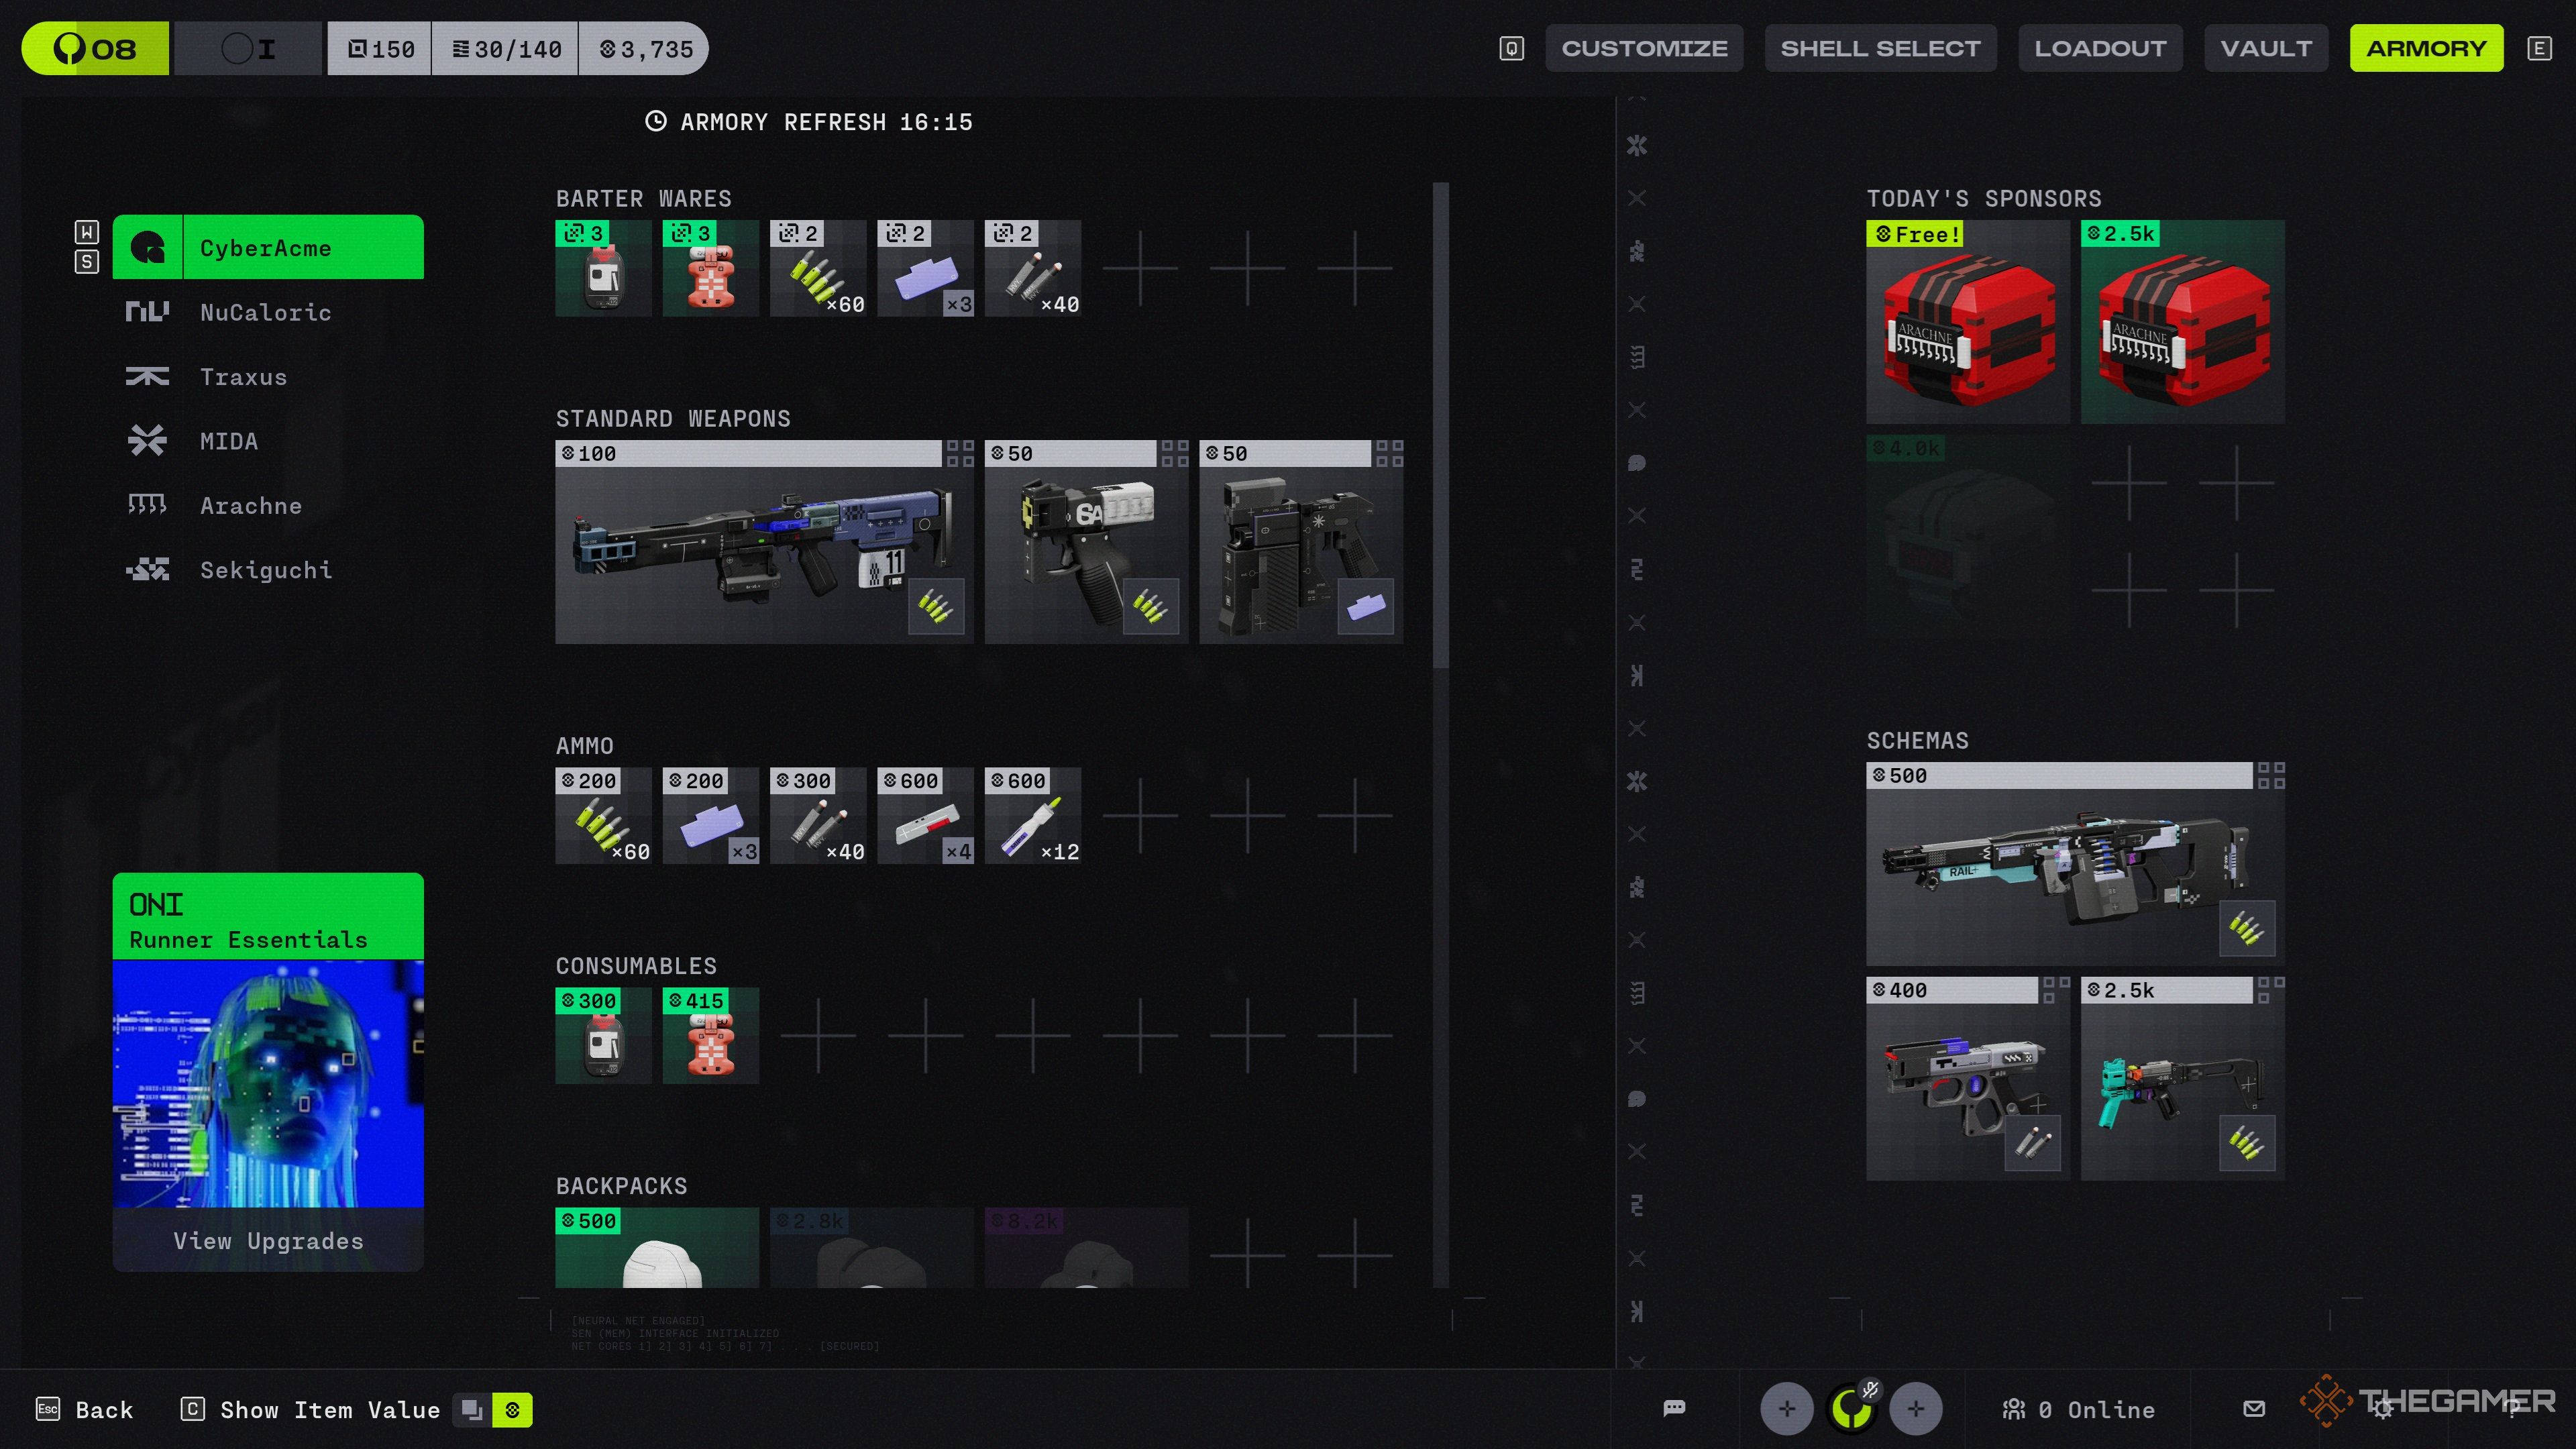Expand grid icon on 500-credit schema

(2271, 776)
